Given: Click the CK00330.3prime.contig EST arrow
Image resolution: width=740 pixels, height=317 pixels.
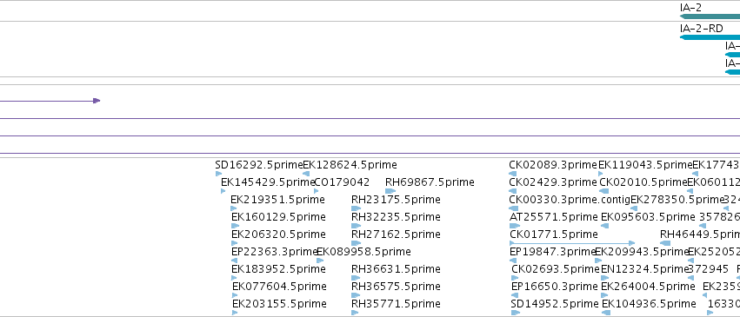Looking at the screenshot, I should click(x=513, y=208).
